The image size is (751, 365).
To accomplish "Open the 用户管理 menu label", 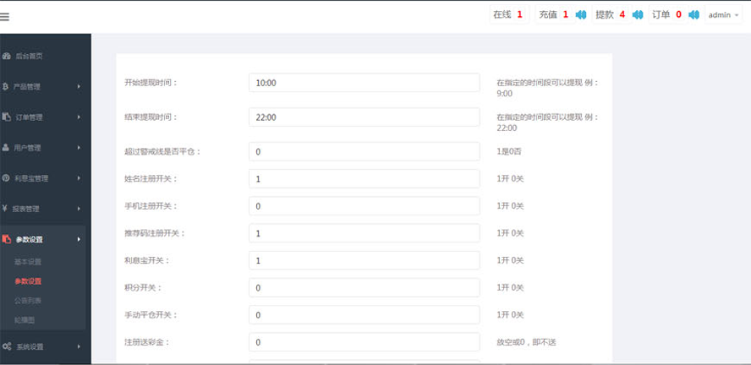I will (27, 148).
